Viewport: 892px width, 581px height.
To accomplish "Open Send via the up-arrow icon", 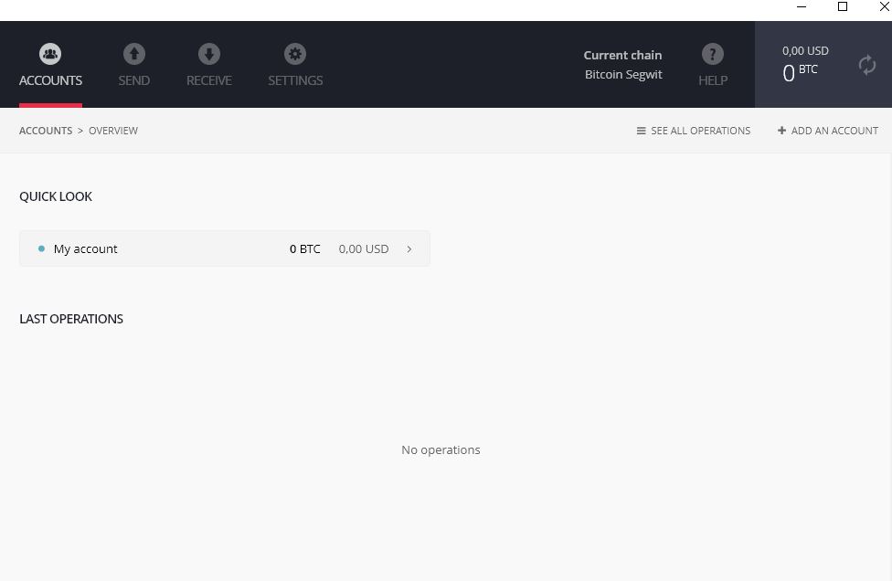I will (134, 55).
